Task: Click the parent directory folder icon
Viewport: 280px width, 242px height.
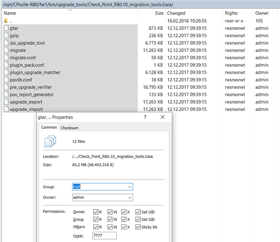Action: (6, 21)
